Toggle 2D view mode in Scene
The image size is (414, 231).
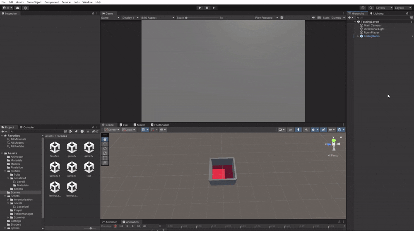290,130
